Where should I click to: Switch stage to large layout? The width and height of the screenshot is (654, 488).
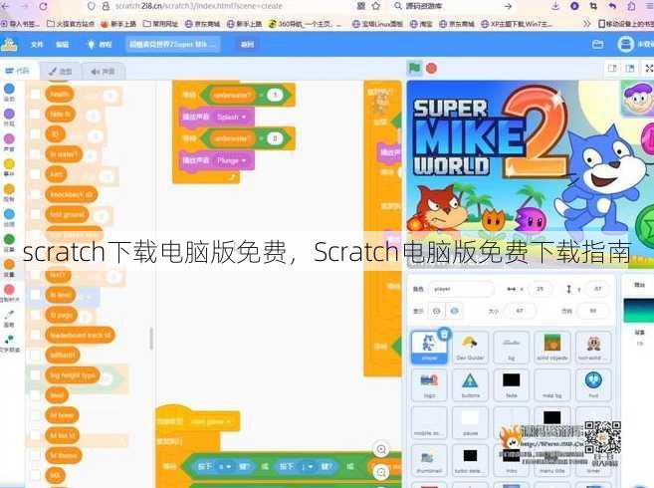(630, 68)
